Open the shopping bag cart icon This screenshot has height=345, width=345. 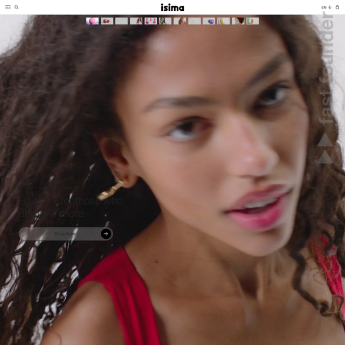point(337,7)
